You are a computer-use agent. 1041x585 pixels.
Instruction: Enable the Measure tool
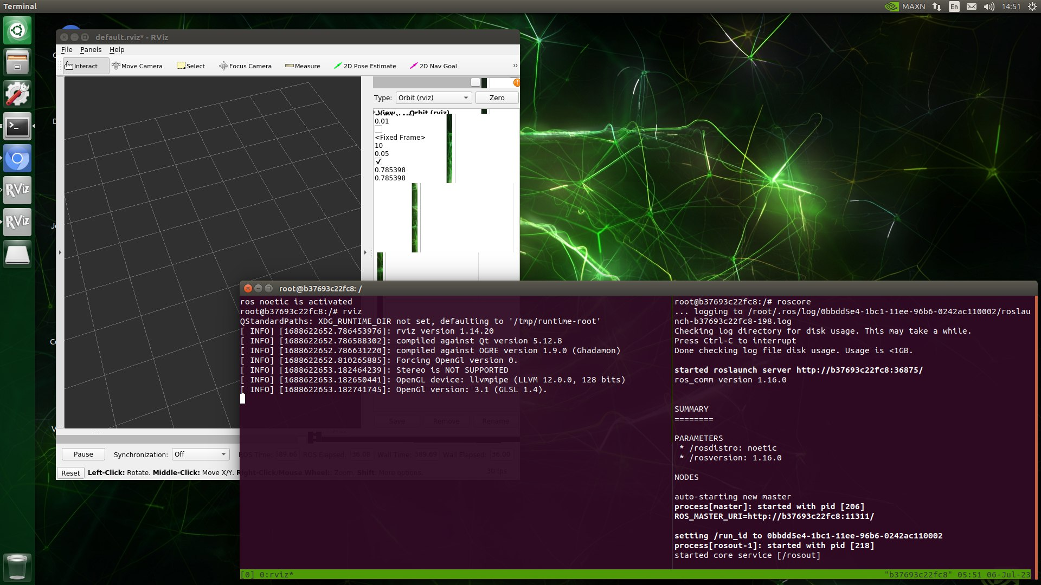[x=303, y=66]
